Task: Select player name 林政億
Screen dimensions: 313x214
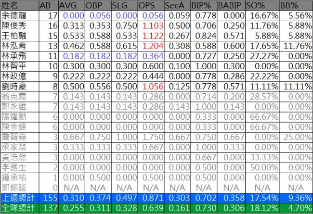Action: (14, 76)
